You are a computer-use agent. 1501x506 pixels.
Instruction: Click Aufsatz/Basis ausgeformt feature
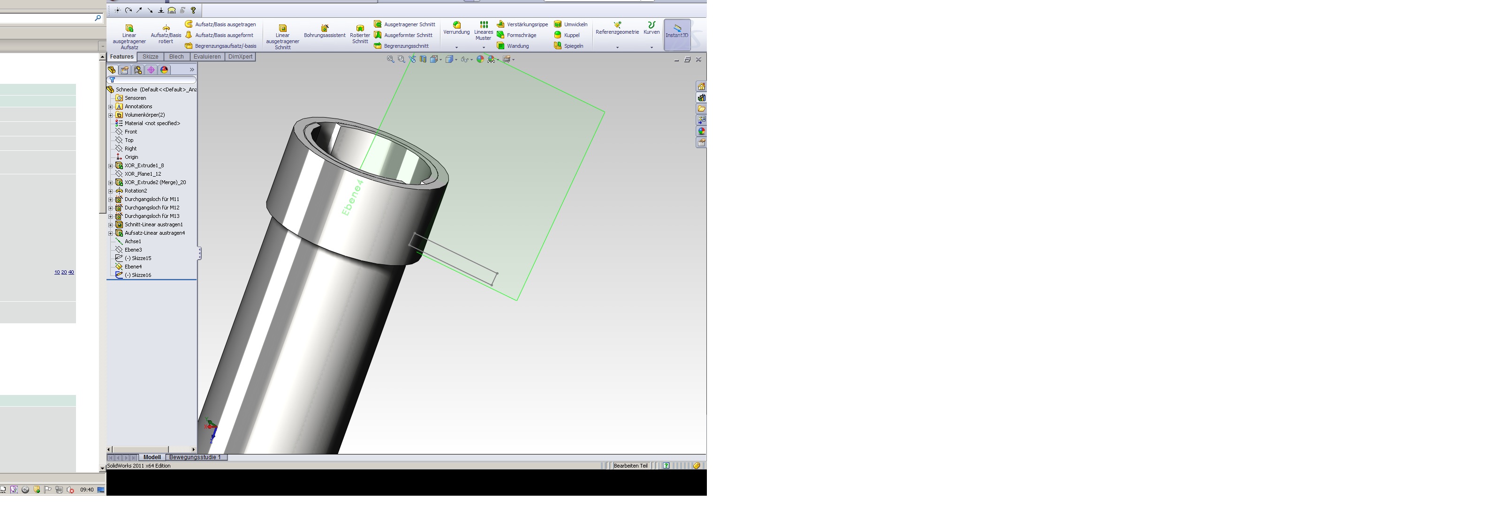[x=219, y=35]
